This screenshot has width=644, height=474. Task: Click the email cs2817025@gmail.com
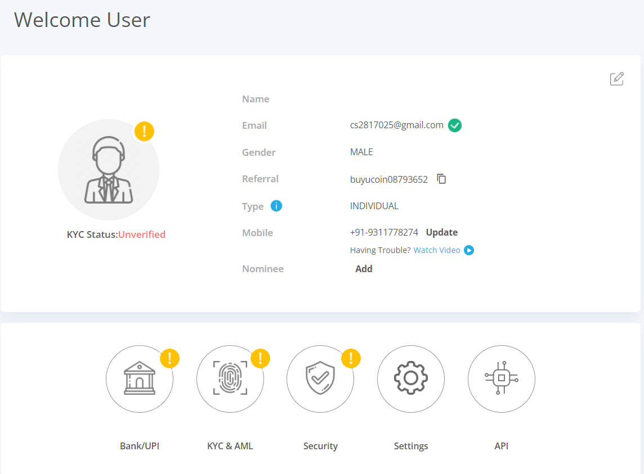point(397,125)
